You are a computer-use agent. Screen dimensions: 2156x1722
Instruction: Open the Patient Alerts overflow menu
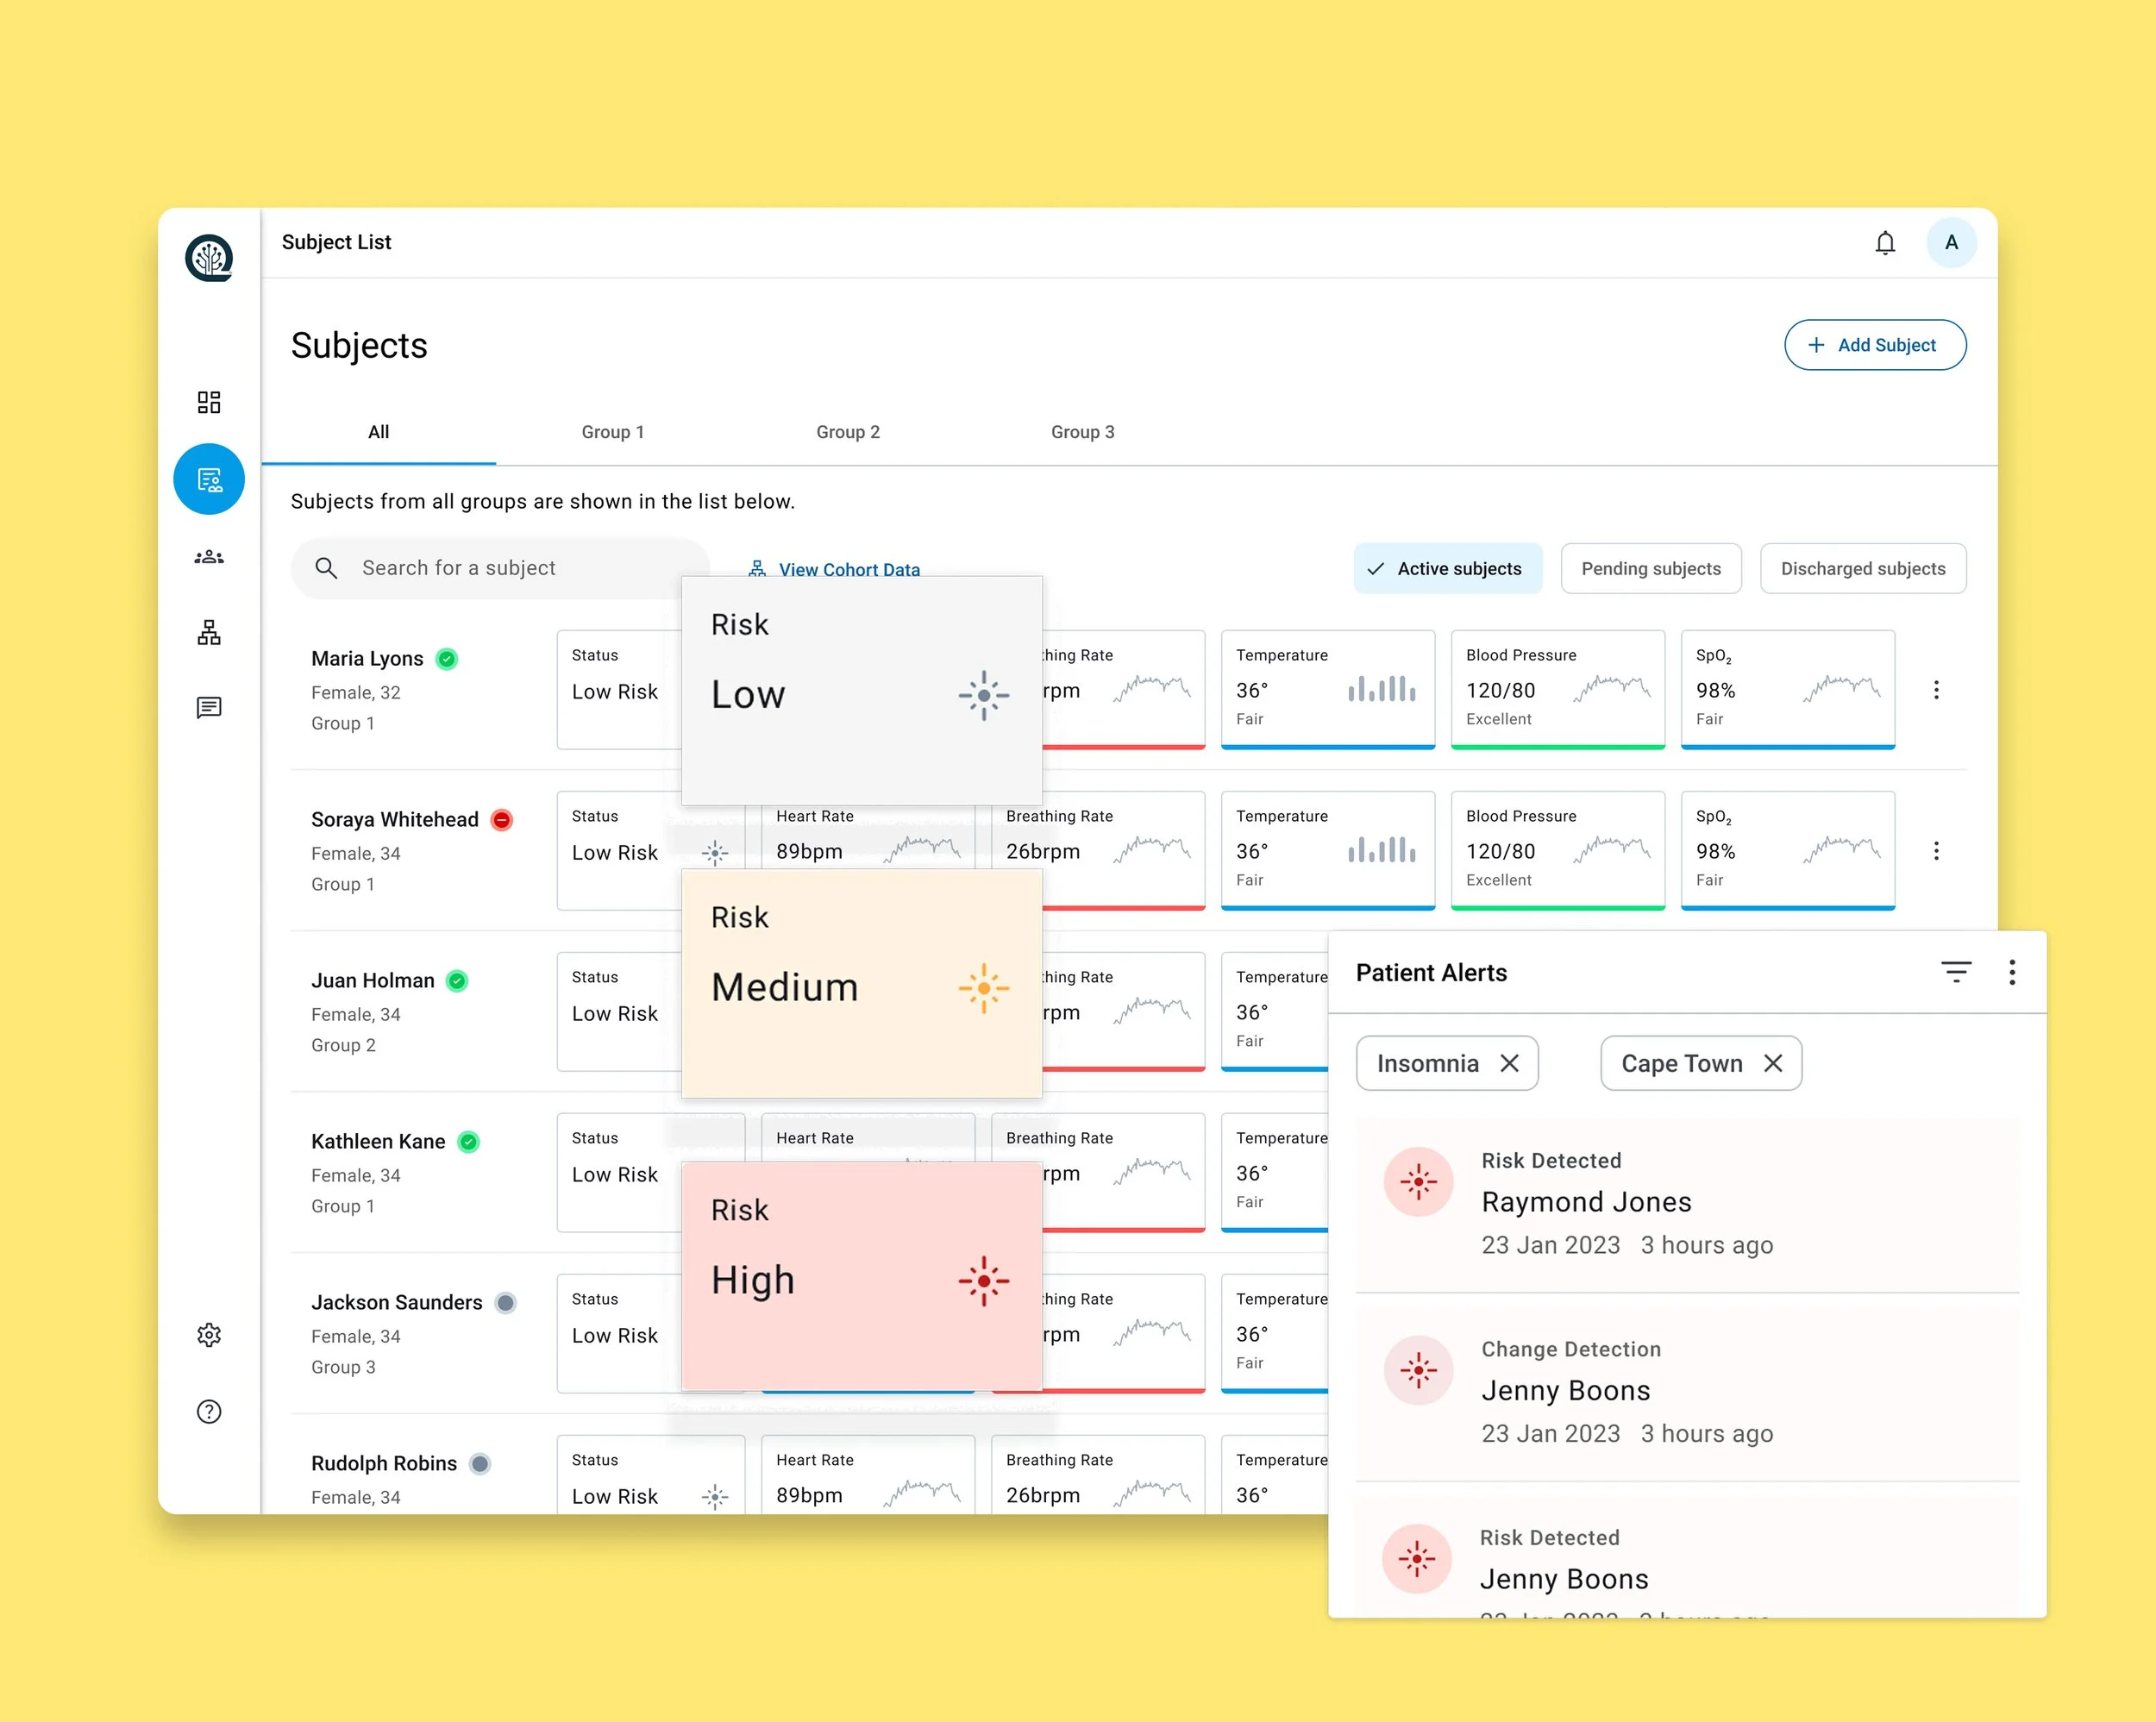[2012, 971]
